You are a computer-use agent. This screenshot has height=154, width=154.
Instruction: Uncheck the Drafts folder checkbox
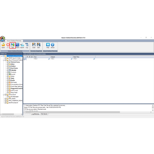point(8,80)
